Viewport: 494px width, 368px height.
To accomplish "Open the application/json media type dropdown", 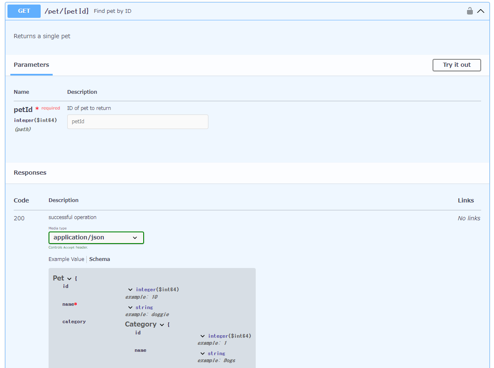I will 96,238.
